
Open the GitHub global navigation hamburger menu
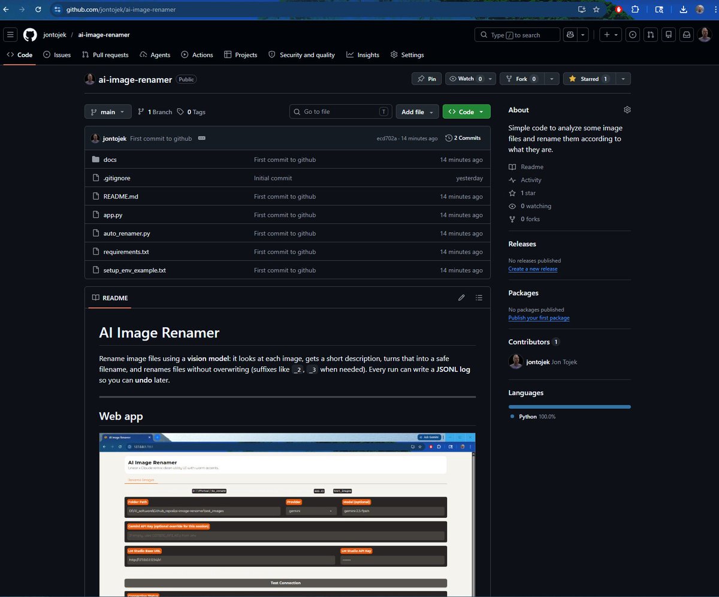(10, 35)
